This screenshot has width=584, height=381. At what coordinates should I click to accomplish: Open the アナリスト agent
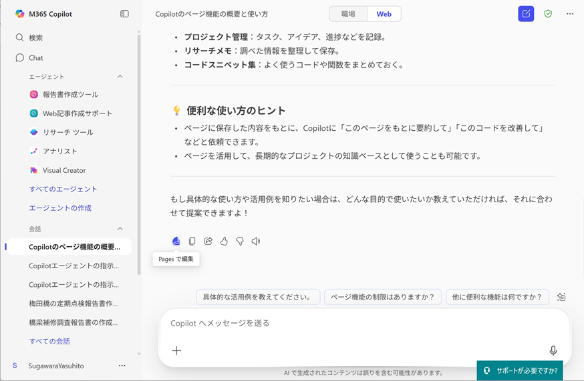point(53,151)
